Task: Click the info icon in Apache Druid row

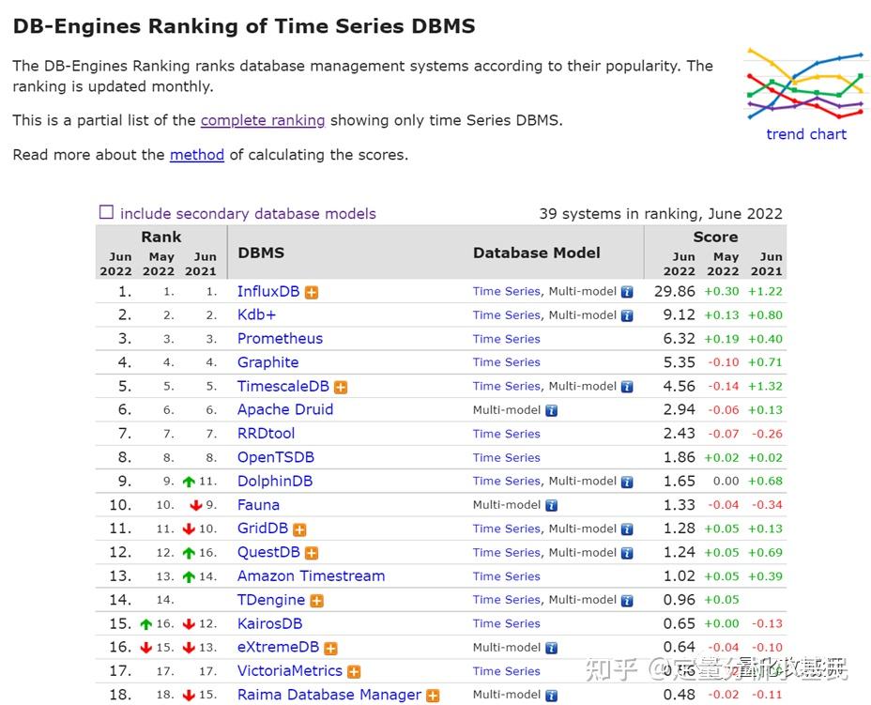Action: pos(551,411)
